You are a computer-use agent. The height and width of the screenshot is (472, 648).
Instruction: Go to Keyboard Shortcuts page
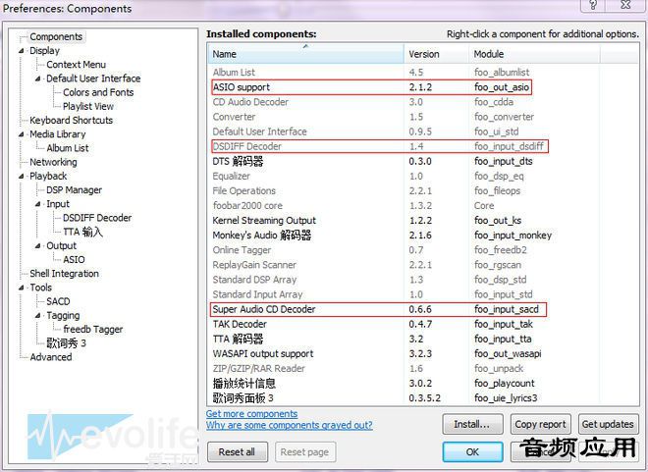tap(71, 120)
